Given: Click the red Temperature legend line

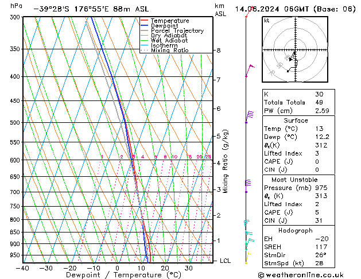Looking at the screenshot, I should point(145,21).
